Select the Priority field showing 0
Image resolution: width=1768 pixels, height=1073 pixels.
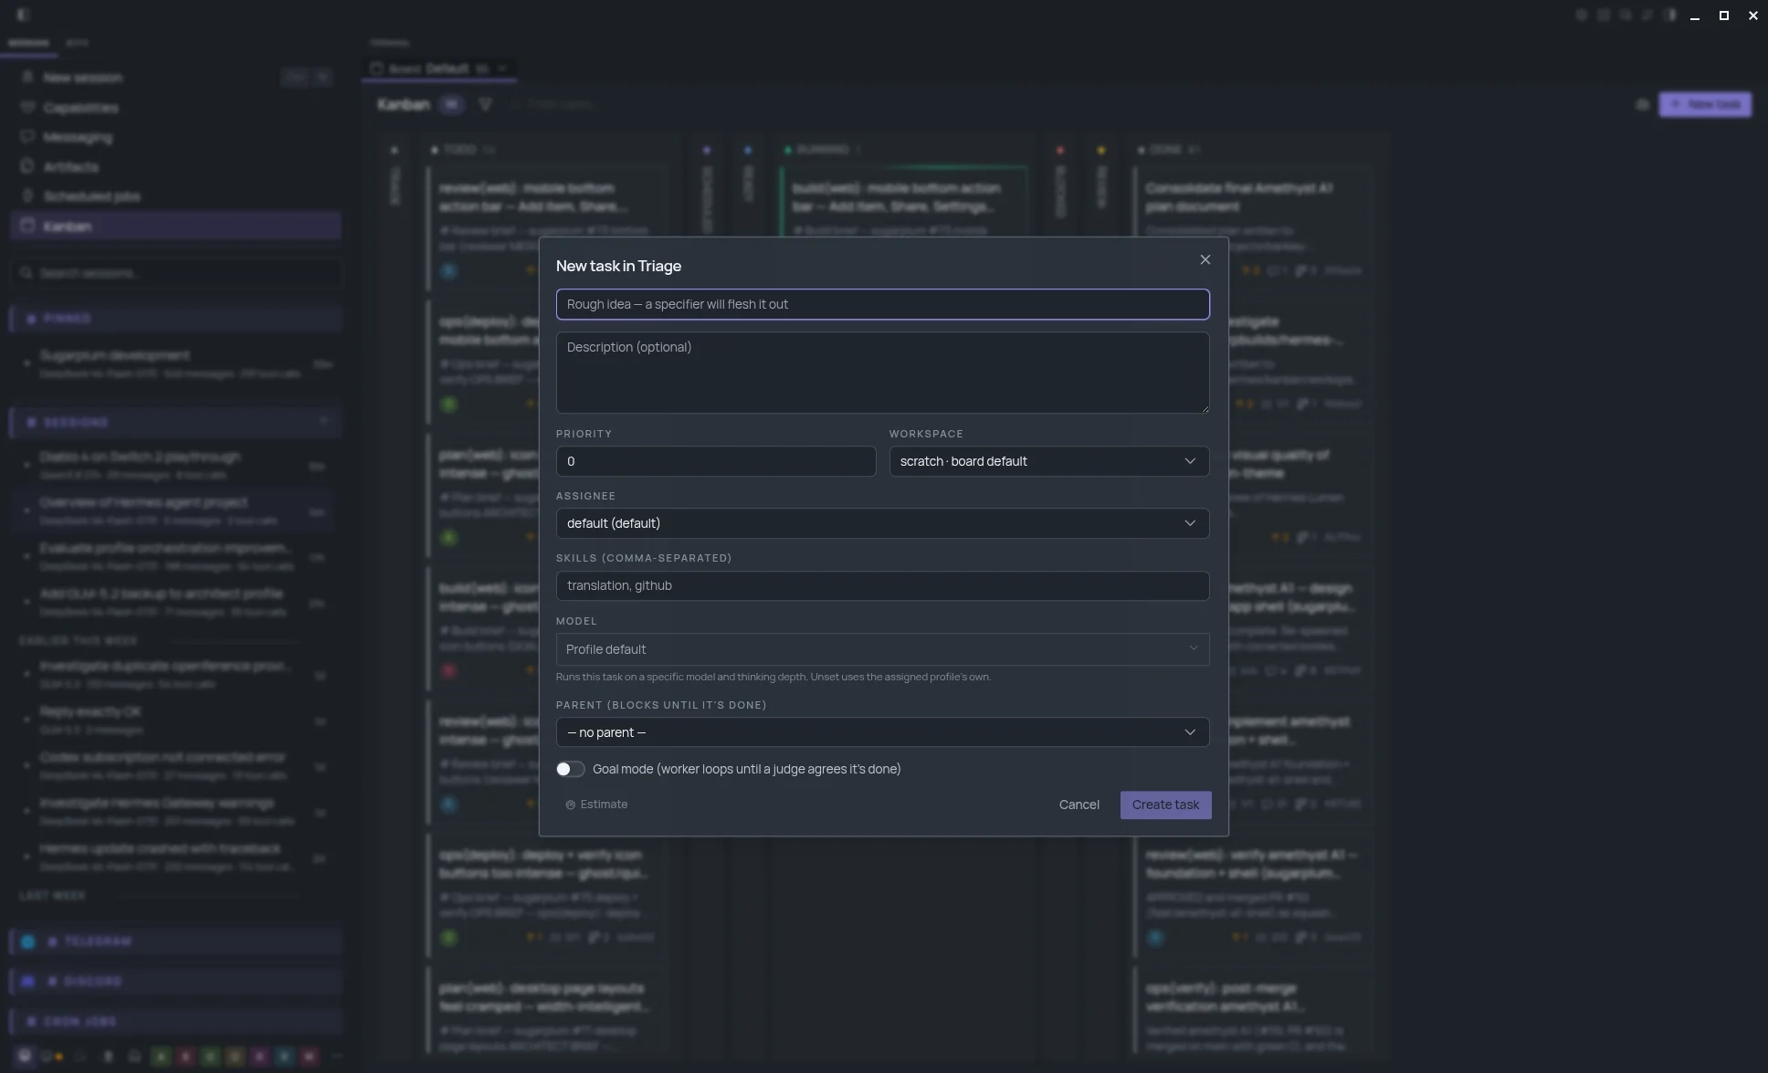[716, 461]
